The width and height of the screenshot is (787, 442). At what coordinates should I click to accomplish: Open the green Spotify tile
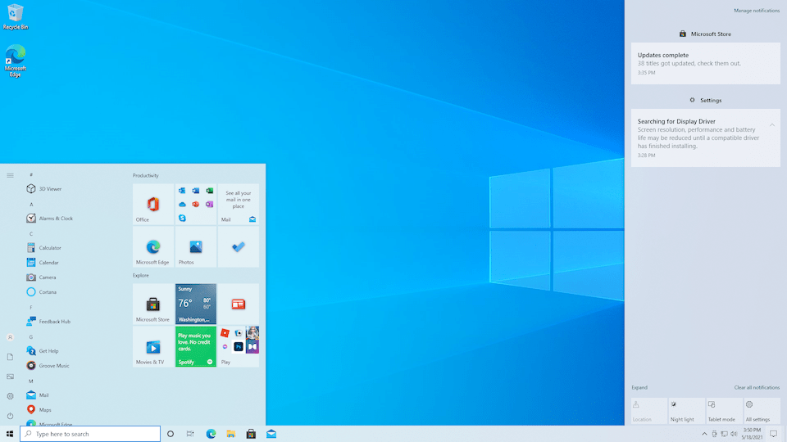point(196,347)
